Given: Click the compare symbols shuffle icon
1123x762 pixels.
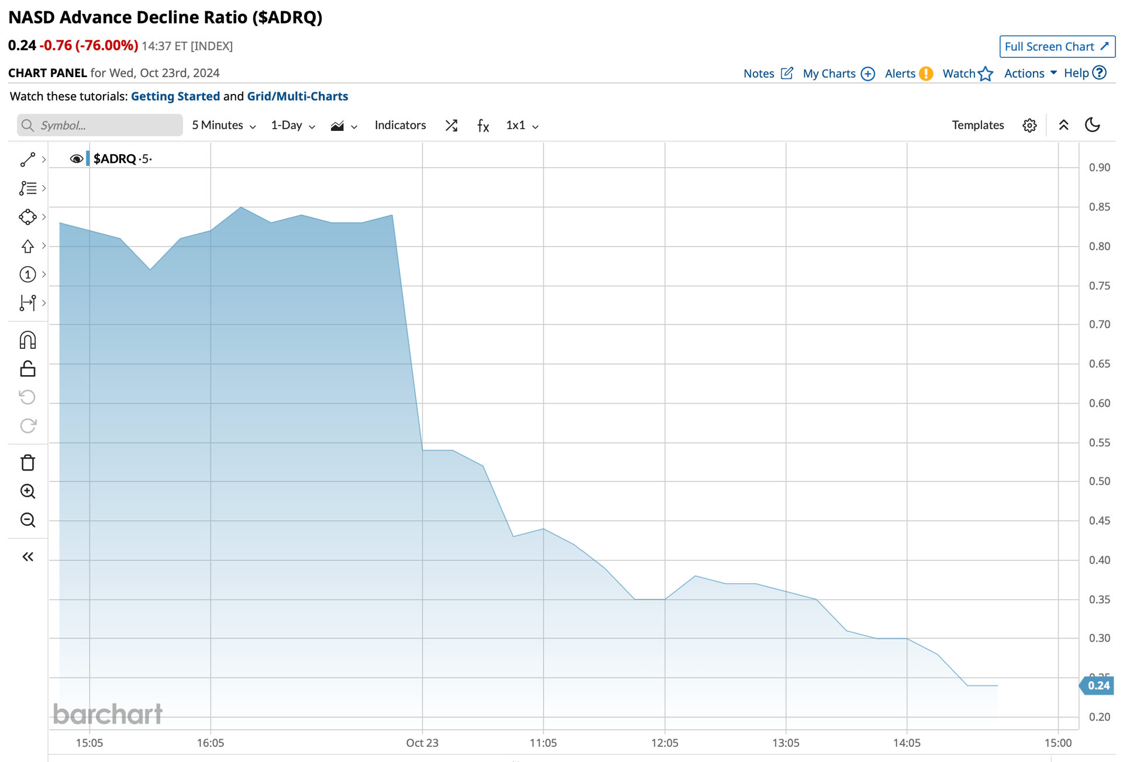Looking at the screenshot, I should (x=451, y=125).
